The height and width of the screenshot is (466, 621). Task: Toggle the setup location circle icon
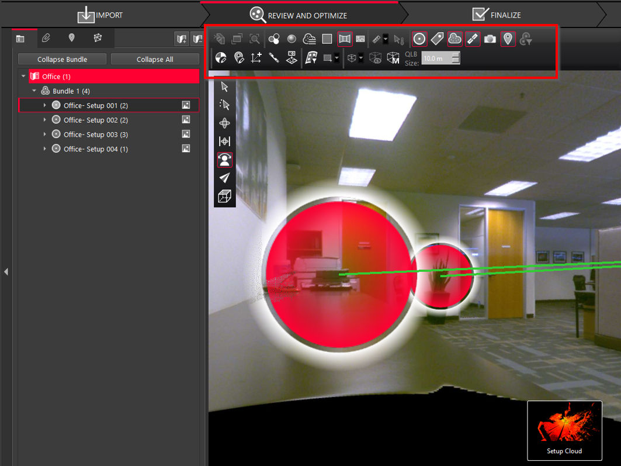[x=419, y=39]
